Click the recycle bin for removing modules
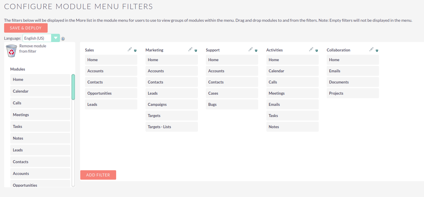Viewport: 424px width, 197px height. click(11, 51)
